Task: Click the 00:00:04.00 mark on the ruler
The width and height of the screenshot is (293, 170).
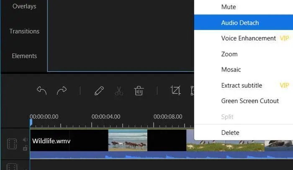Action: point(106,117)
